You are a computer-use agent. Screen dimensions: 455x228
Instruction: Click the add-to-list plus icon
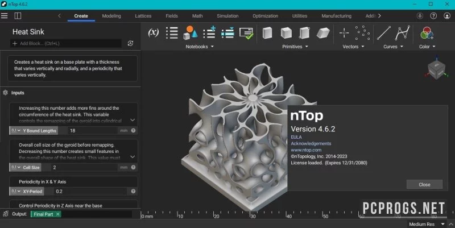pos(209,32)
